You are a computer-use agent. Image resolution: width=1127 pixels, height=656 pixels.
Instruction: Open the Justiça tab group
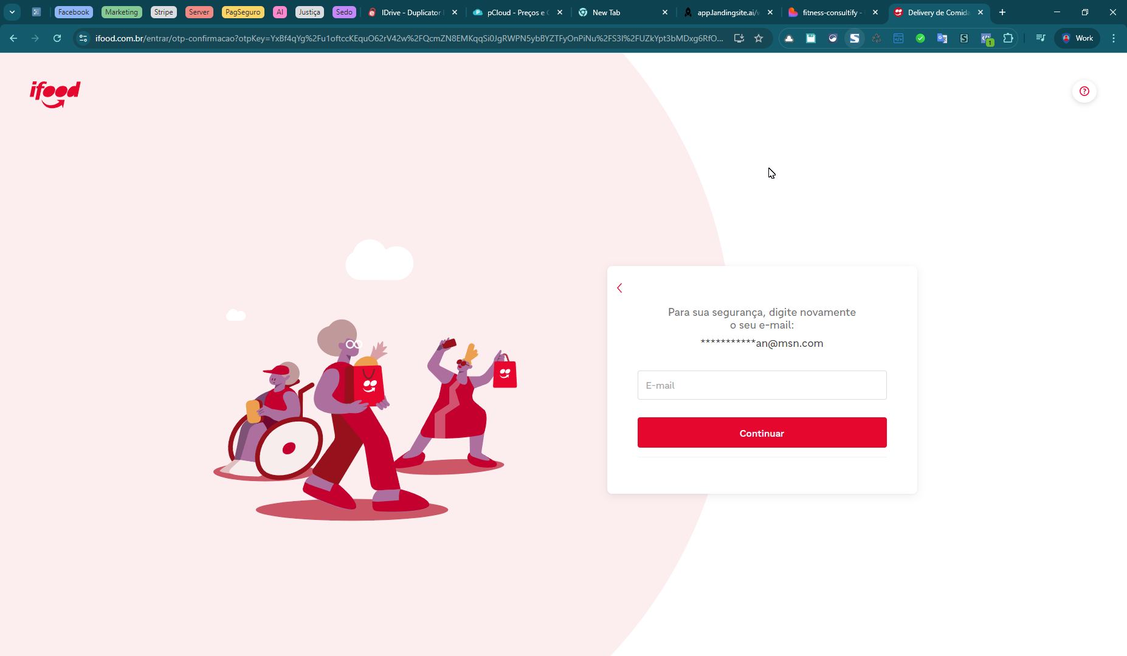pyautogui.click(x=309, y=12)
